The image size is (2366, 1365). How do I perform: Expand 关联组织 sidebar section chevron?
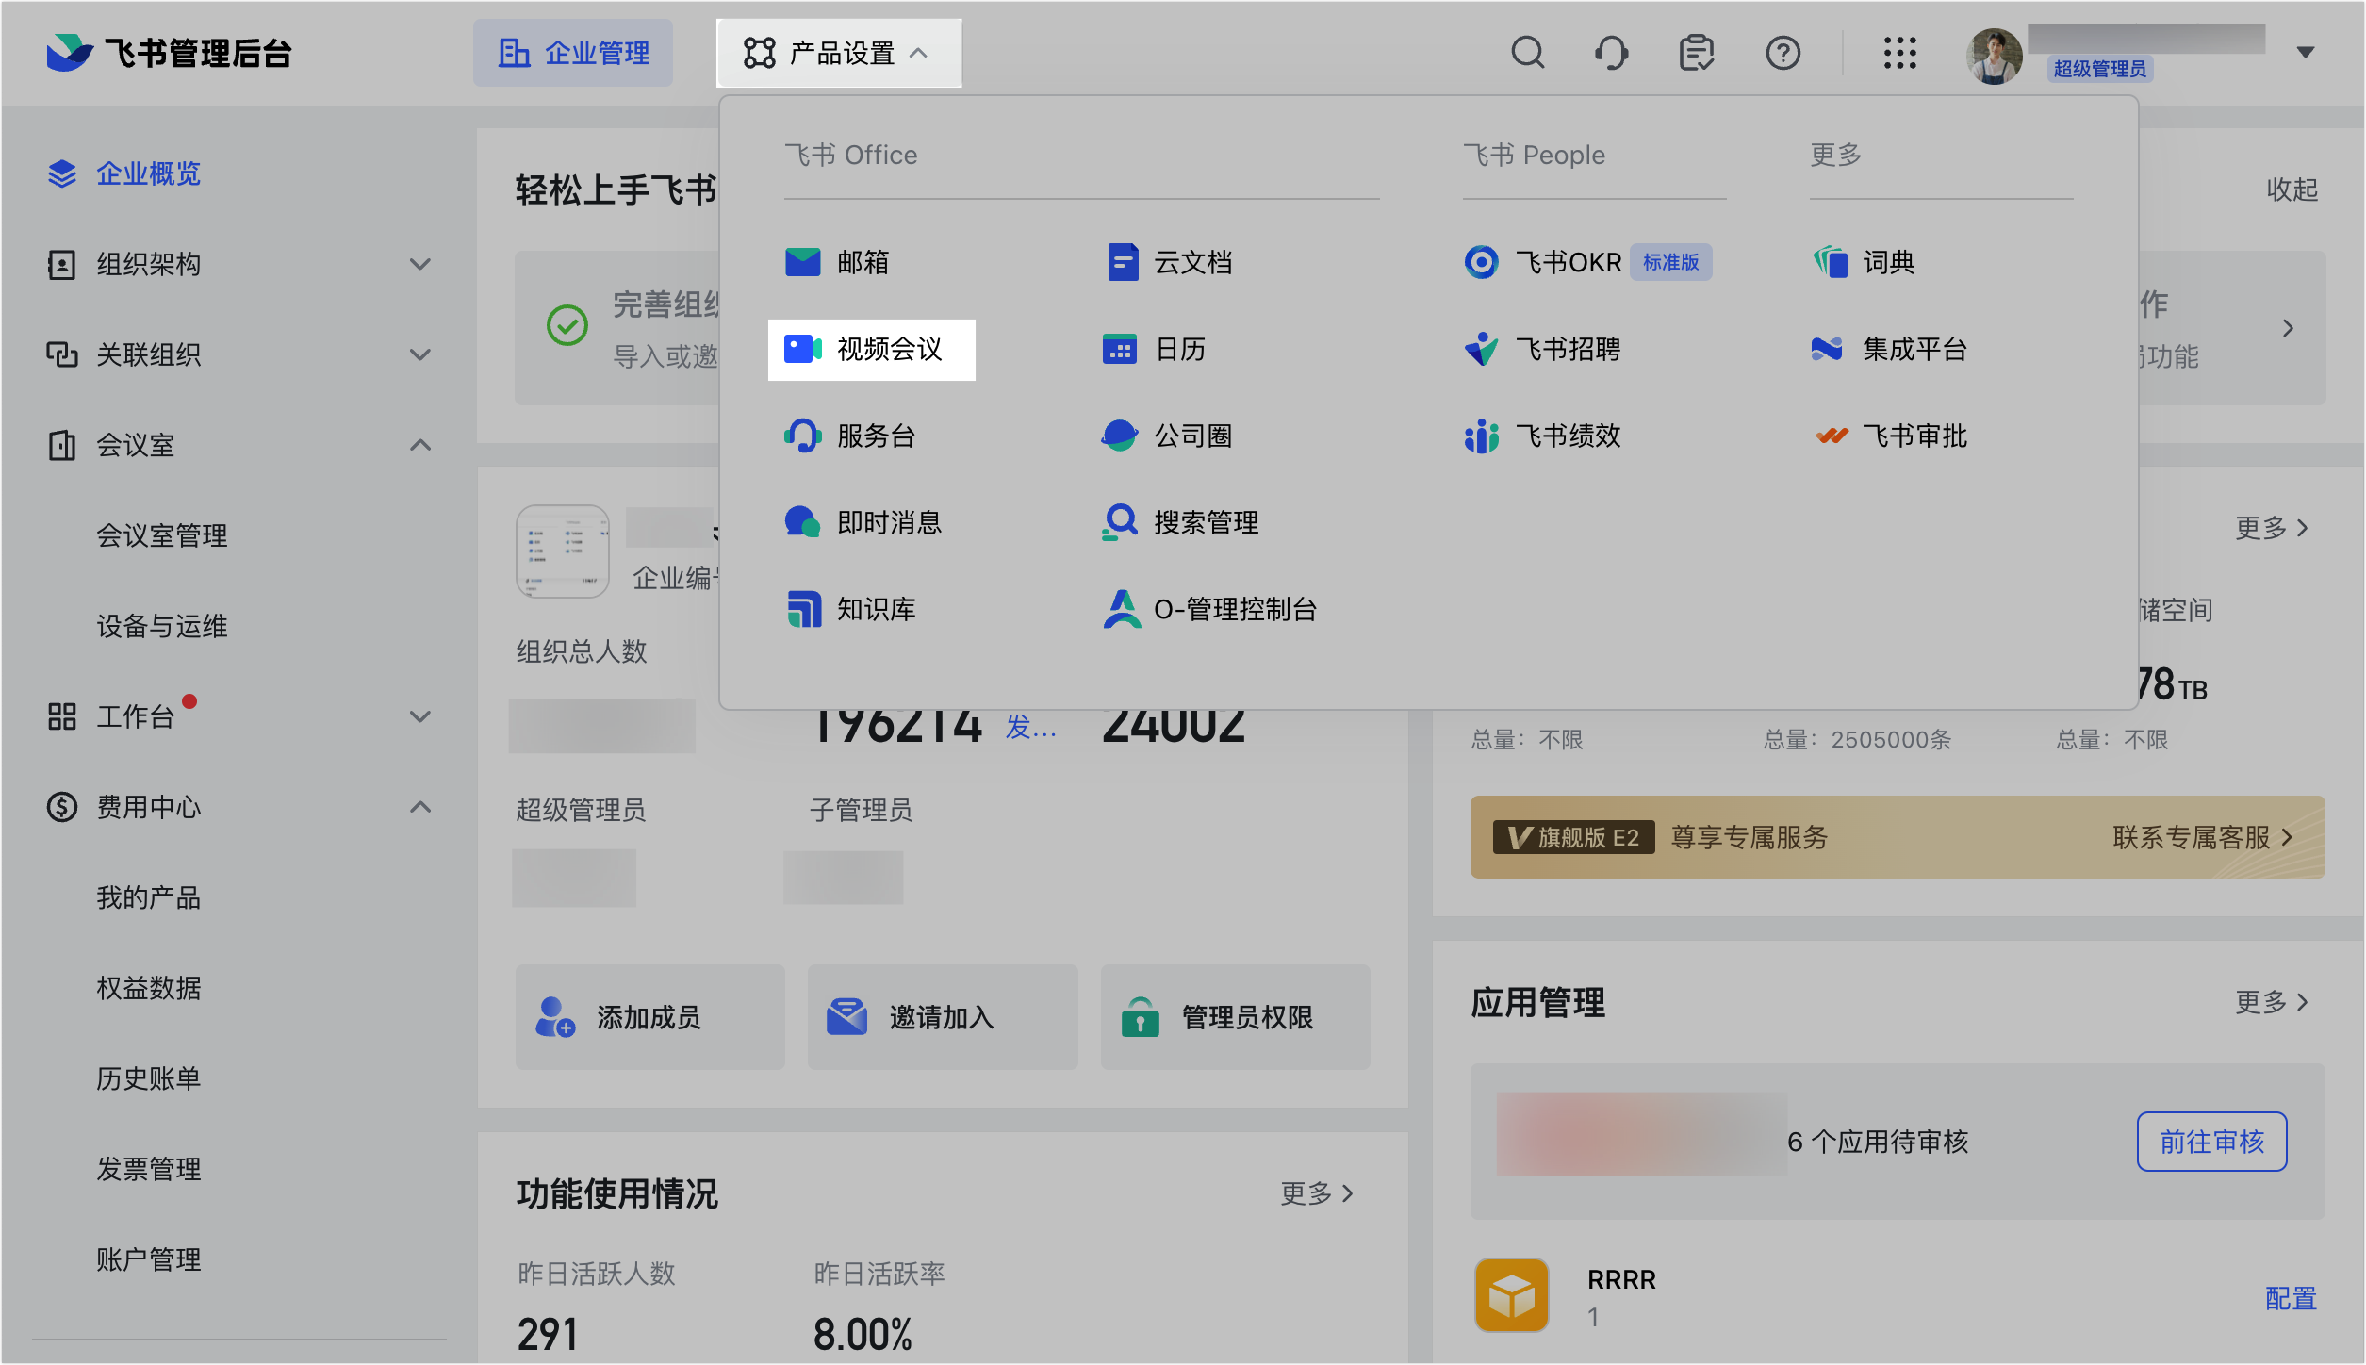point(420,354)
